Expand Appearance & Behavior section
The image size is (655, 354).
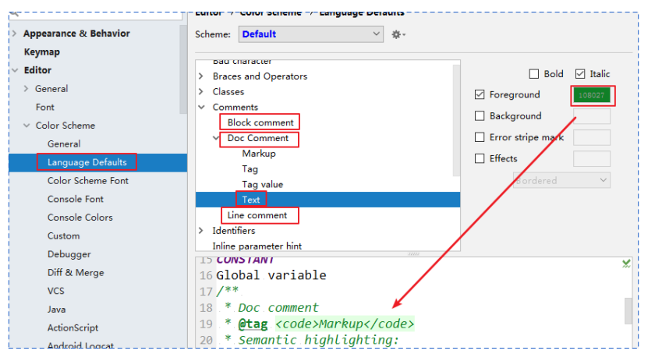point(15,34)
